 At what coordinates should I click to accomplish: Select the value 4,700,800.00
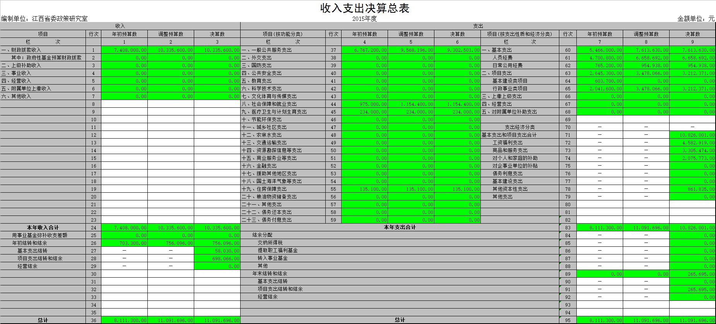coord(600,58)
